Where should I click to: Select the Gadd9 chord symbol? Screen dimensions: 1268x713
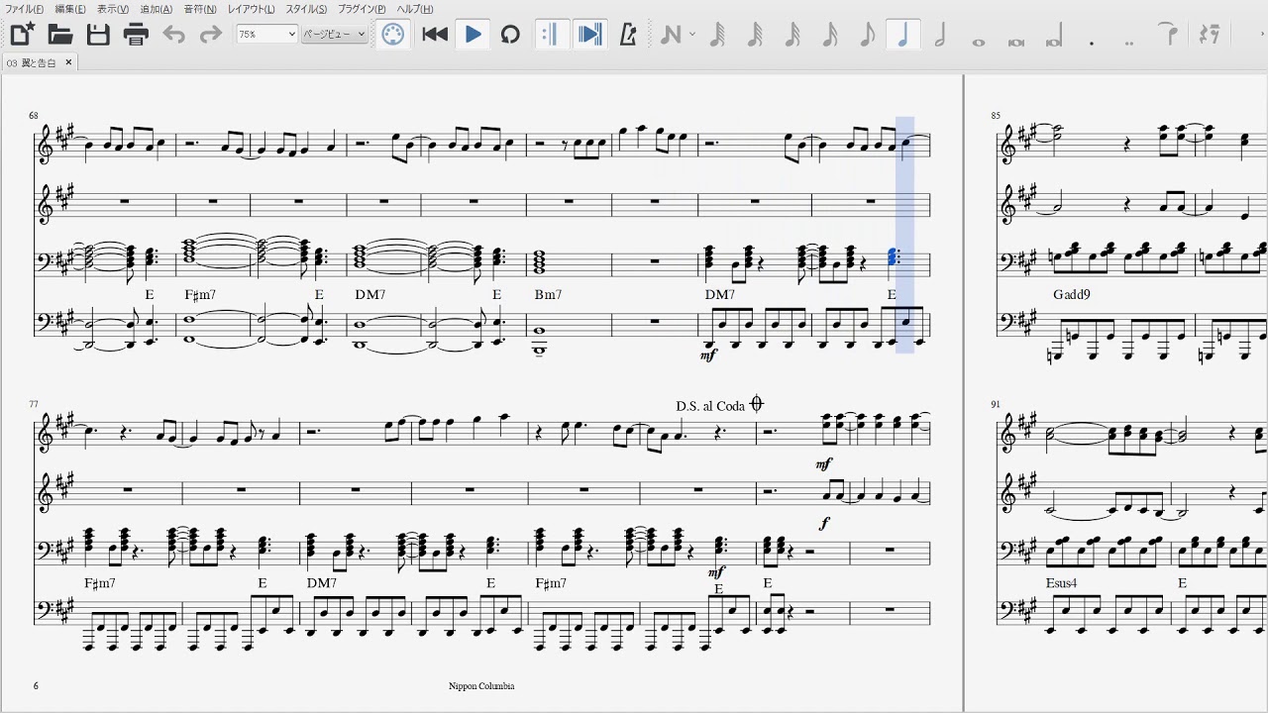click(x=1072, y=295)
